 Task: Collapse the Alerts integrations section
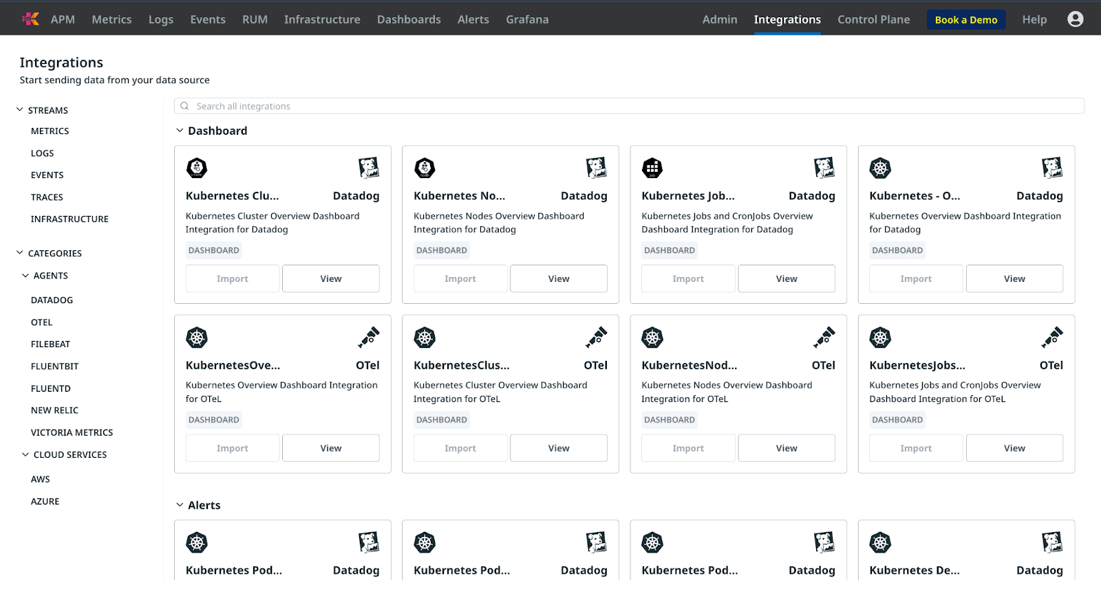pos(180,505)
